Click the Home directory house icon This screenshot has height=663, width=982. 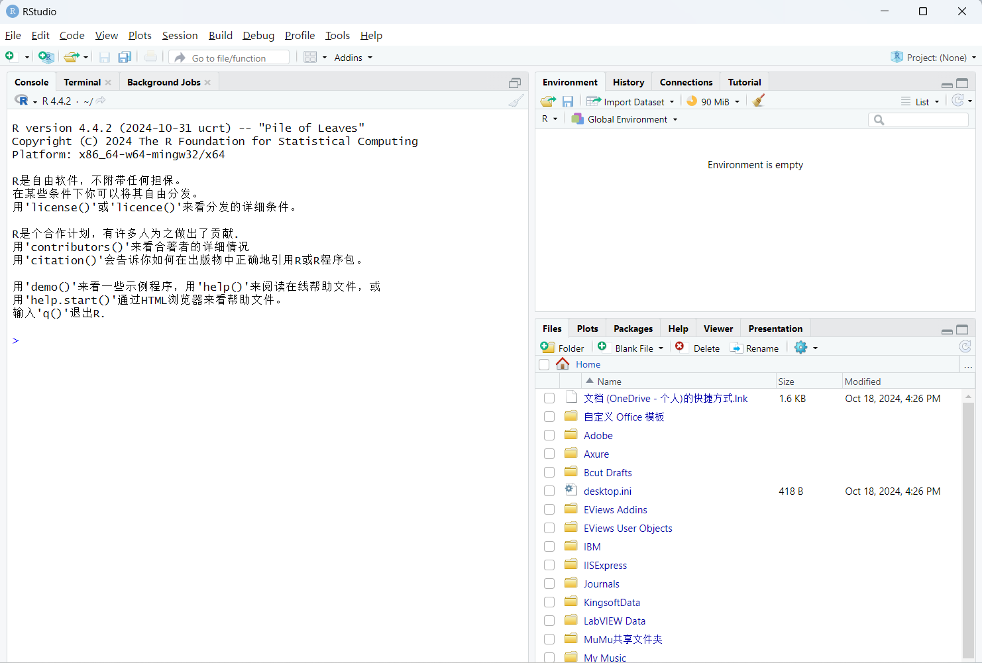[563, 364]
